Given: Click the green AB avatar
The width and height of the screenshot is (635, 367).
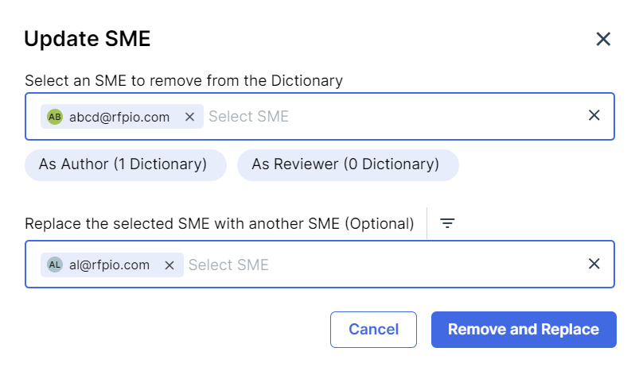Looking at the screenshot, I should (55, 117).
